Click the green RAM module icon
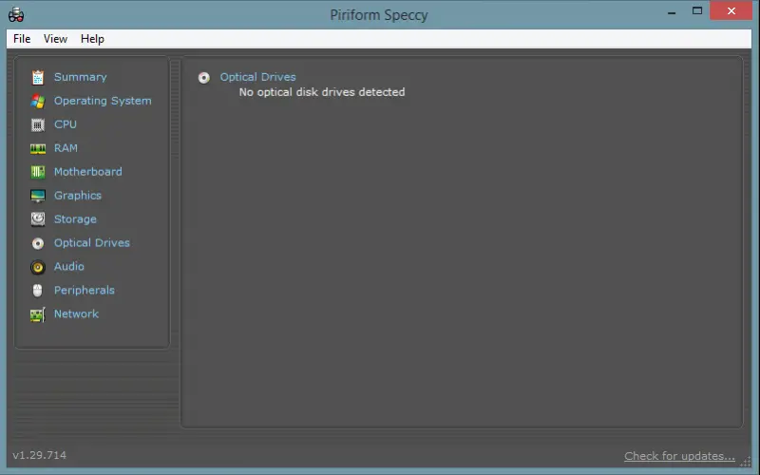Screen dimensions: 760x475 tap(37, 148)
